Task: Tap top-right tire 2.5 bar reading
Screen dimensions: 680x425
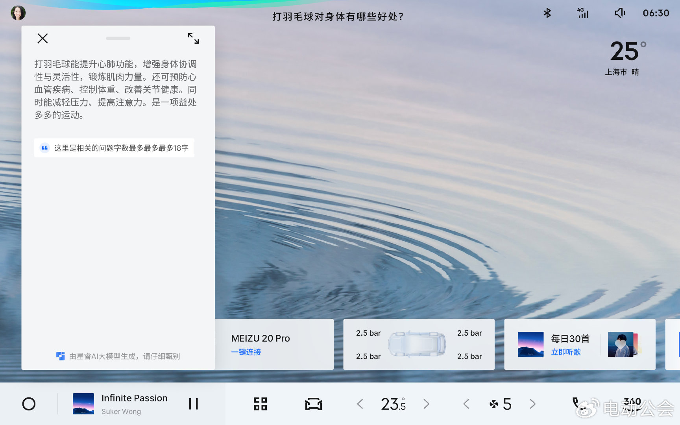Action: click(x=469, y=333)
